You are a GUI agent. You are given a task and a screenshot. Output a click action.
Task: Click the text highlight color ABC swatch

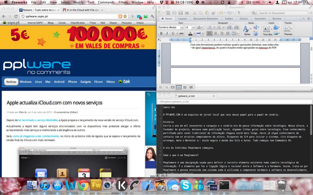pyautogui.click(x=199, y=33)
